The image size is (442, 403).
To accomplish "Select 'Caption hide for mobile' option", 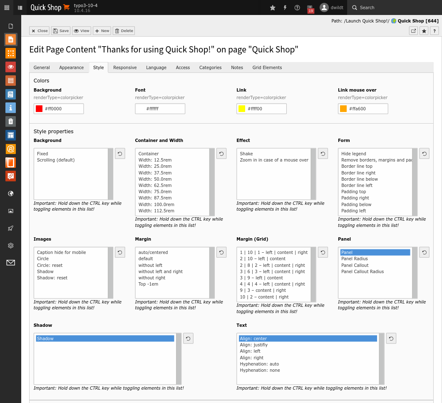I will (71, 252).
